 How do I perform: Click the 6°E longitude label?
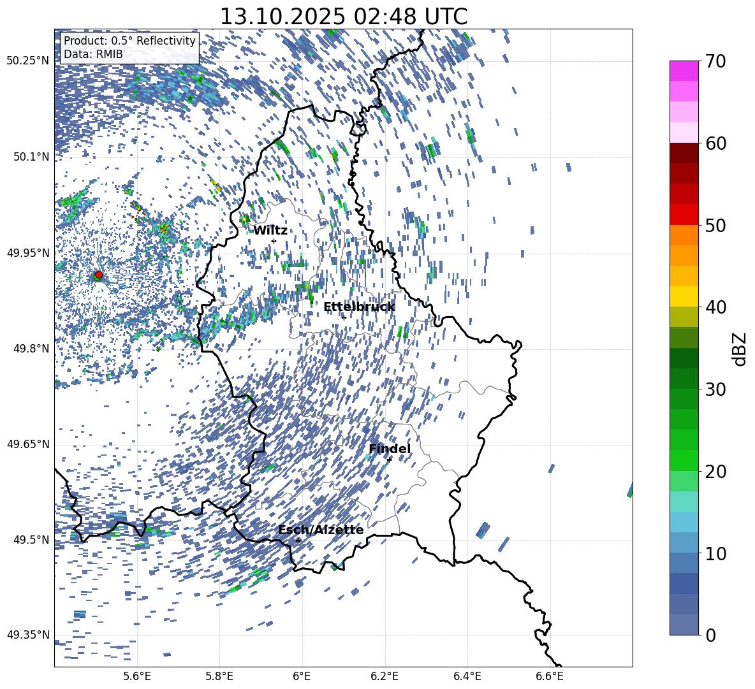302,676
